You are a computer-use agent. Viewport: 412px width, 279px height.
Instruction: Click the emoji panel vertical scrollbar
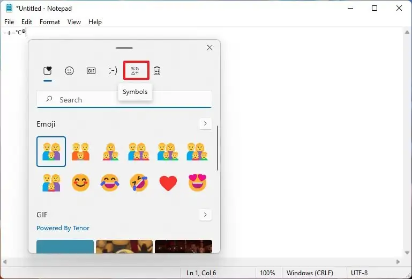[x=218, y=148]
